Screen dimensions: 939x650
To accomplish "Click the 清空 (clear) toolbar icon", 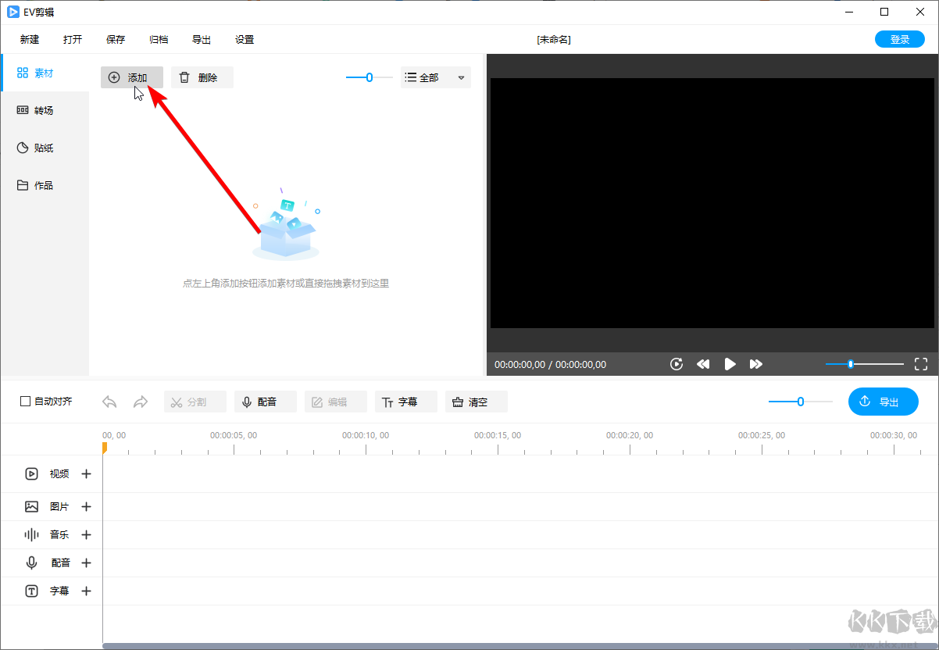I will tap(476, 401).
